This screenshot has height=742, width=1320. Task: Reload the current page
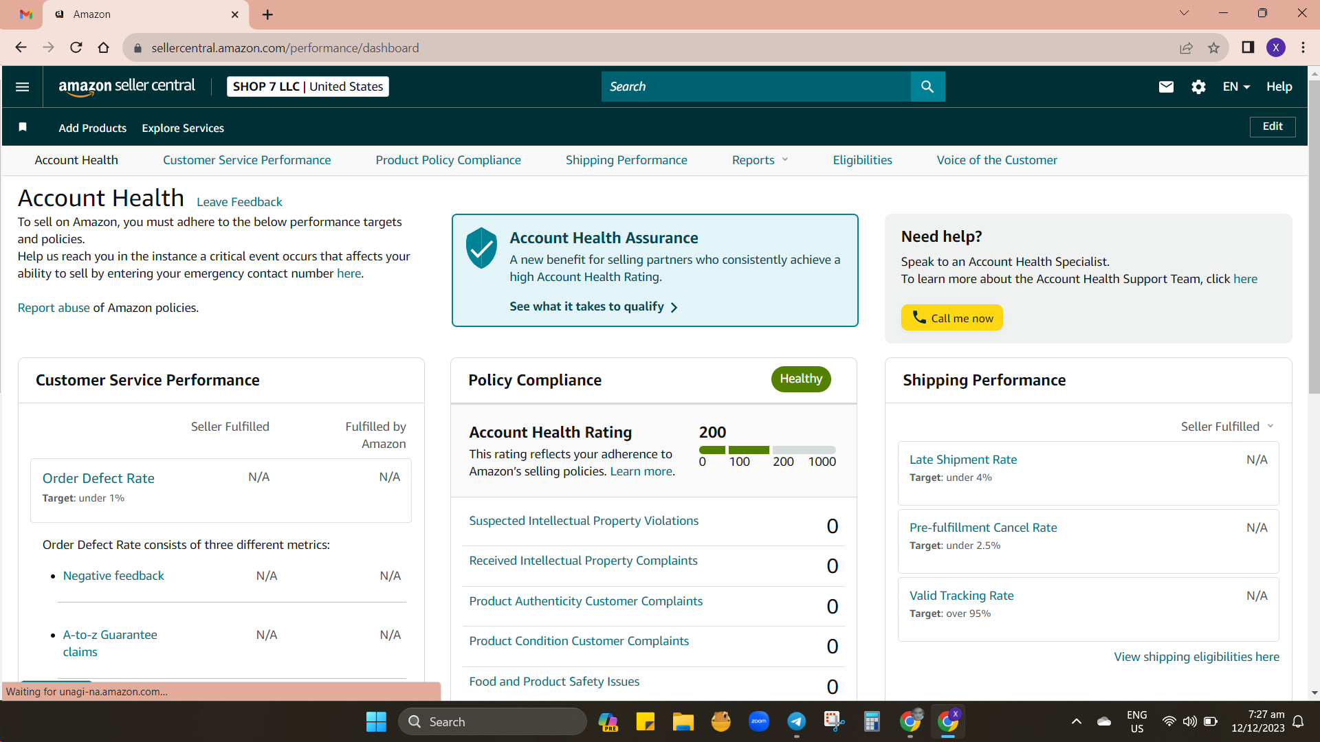pyautogui.click(x=76, y=47)
